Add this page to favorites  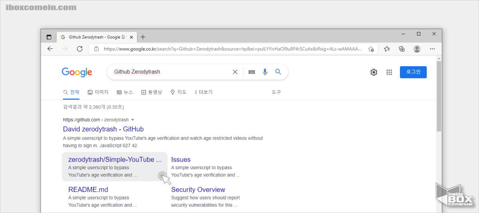click(x=371, y=49)
